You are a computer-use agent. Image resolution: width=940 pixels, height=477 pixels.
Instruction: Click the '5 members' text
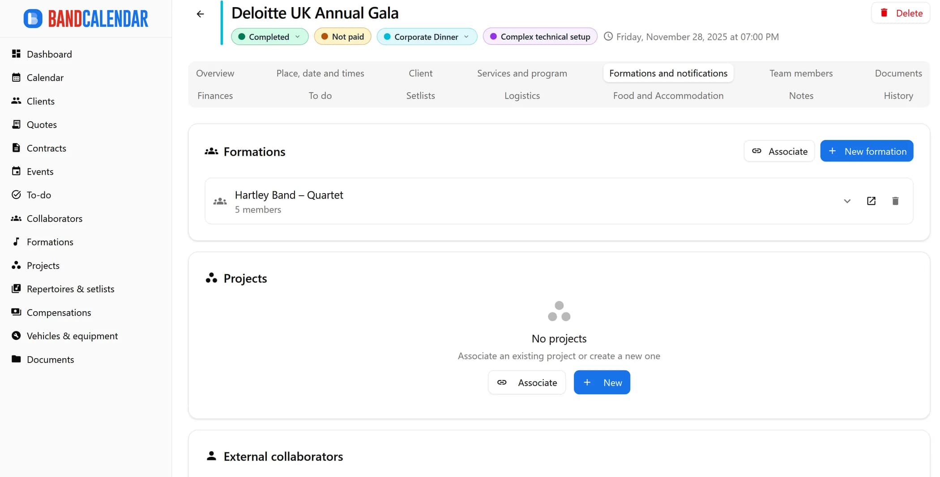tap(258, 210)
